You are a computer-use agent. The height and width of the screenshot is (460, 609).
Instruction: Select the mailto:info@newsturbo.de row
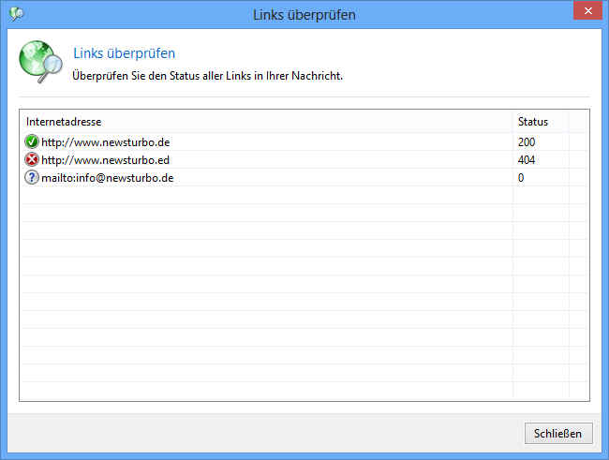(304, 178)
